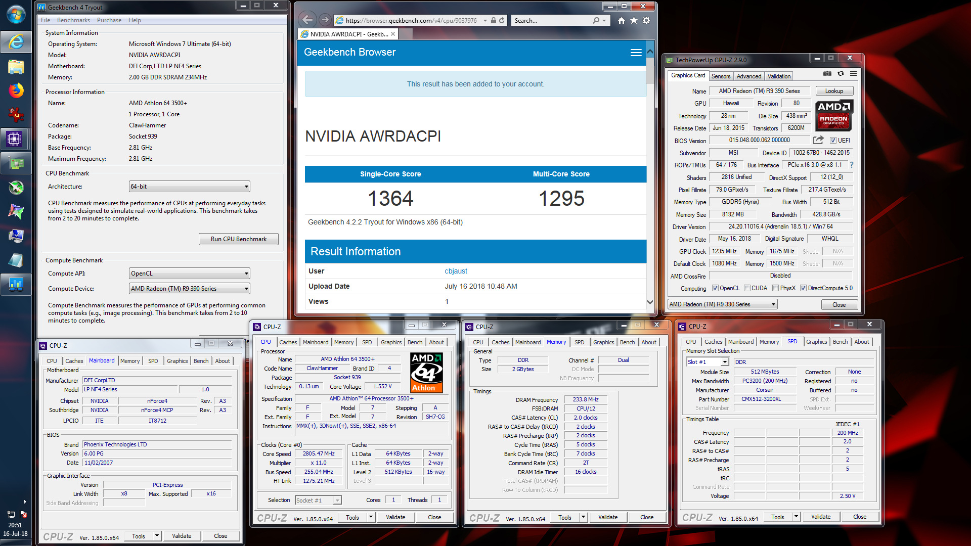Toggle the UEFI checkbox in GPU-Z

(833, 141)
